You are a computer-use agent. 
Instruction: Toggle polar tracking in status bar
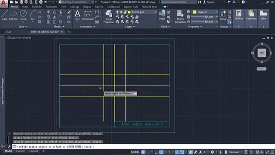point(161,152)
